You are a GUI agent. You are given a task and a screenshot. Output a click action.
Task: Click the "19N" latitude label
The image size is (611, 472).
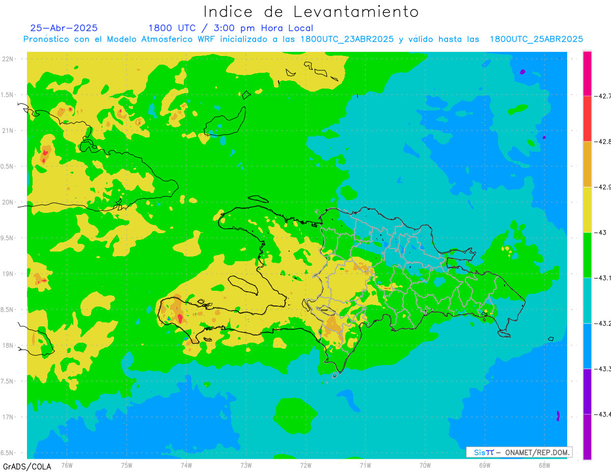tap(8, 274)
